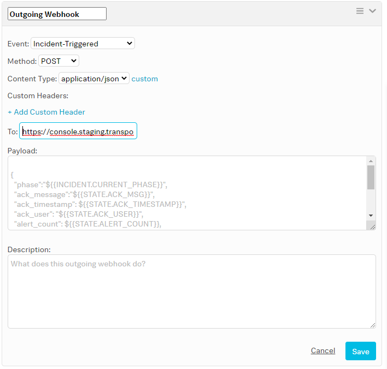387x369 pixels.
Task: Click the Payload scrollbar up arrow
Action: (371, 161)
